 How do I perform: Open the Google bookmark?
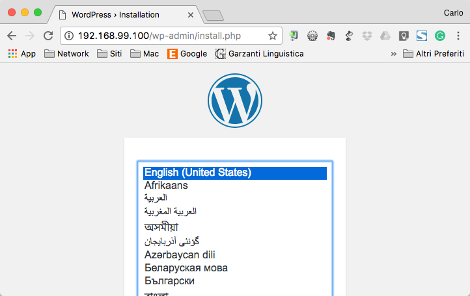click(187, 54)
